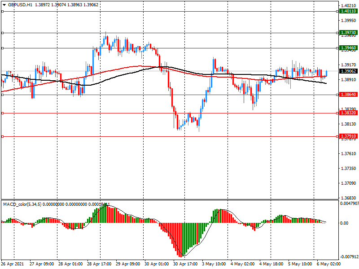
Task: Select the 1.40110 line's left square handle
Action: pyautogui.click(x=3, y=11)
